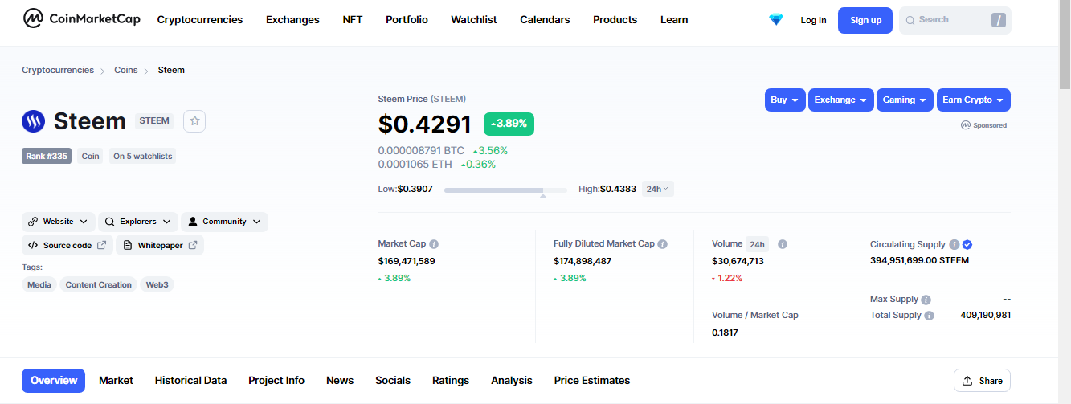Add Steem to watchlist with star icon

coord(195,121)
